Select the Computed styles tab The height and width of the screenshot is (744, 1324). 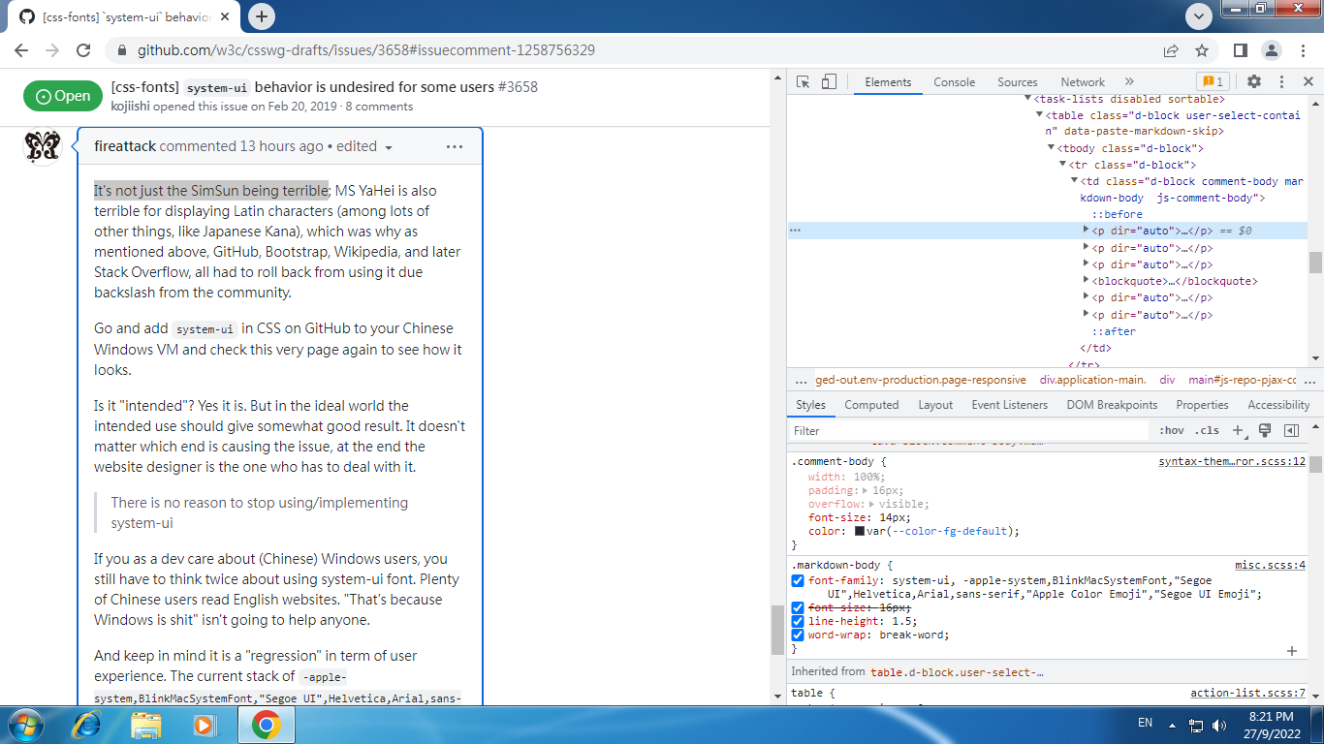(x=871, y=405)
